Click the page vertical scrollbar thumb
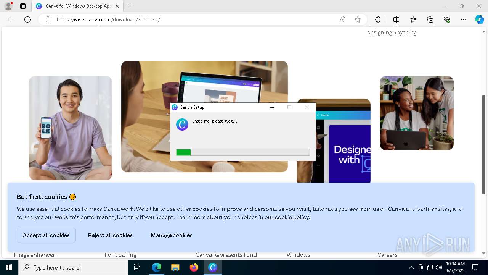 (484, 144)
